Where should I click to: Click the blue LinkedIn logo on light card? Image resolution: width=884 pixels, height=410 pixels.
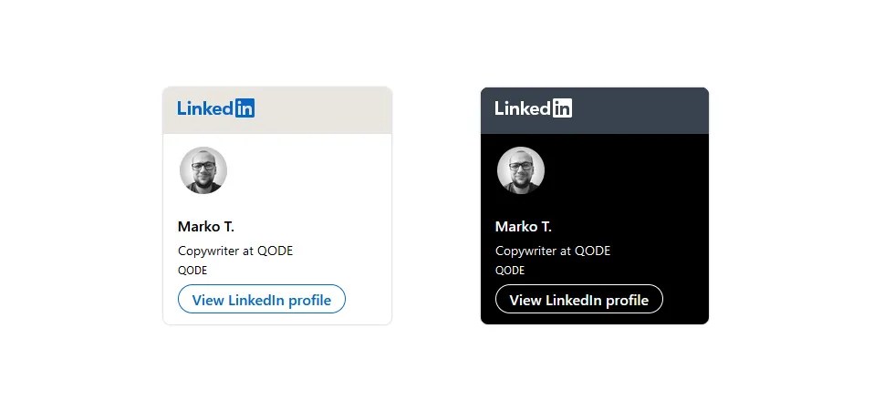[x=215, y=108]
